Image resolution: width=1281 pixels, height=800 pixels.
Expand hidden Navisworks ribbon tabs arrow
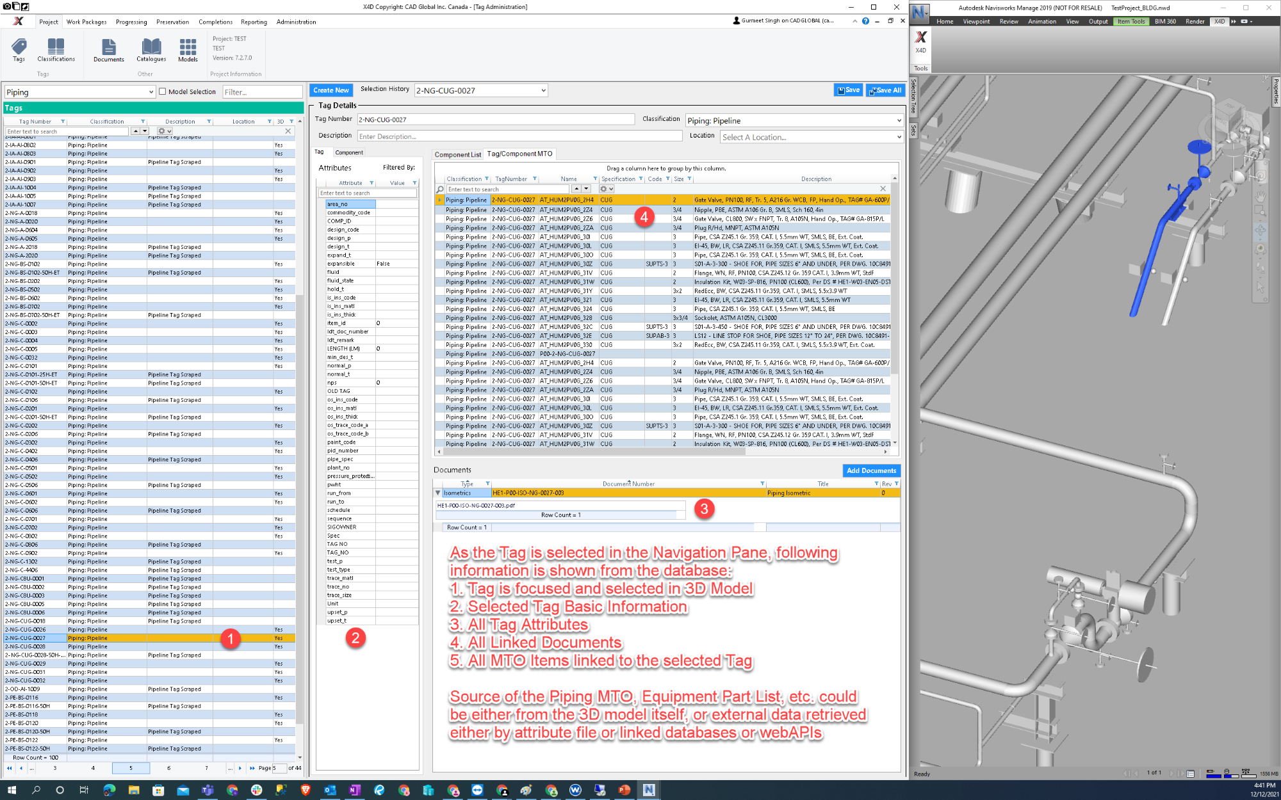1234,21
